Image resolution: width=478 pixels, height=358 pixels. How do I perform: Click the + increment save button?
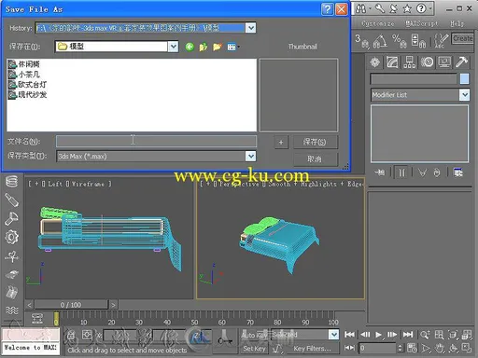coord(281,142)
